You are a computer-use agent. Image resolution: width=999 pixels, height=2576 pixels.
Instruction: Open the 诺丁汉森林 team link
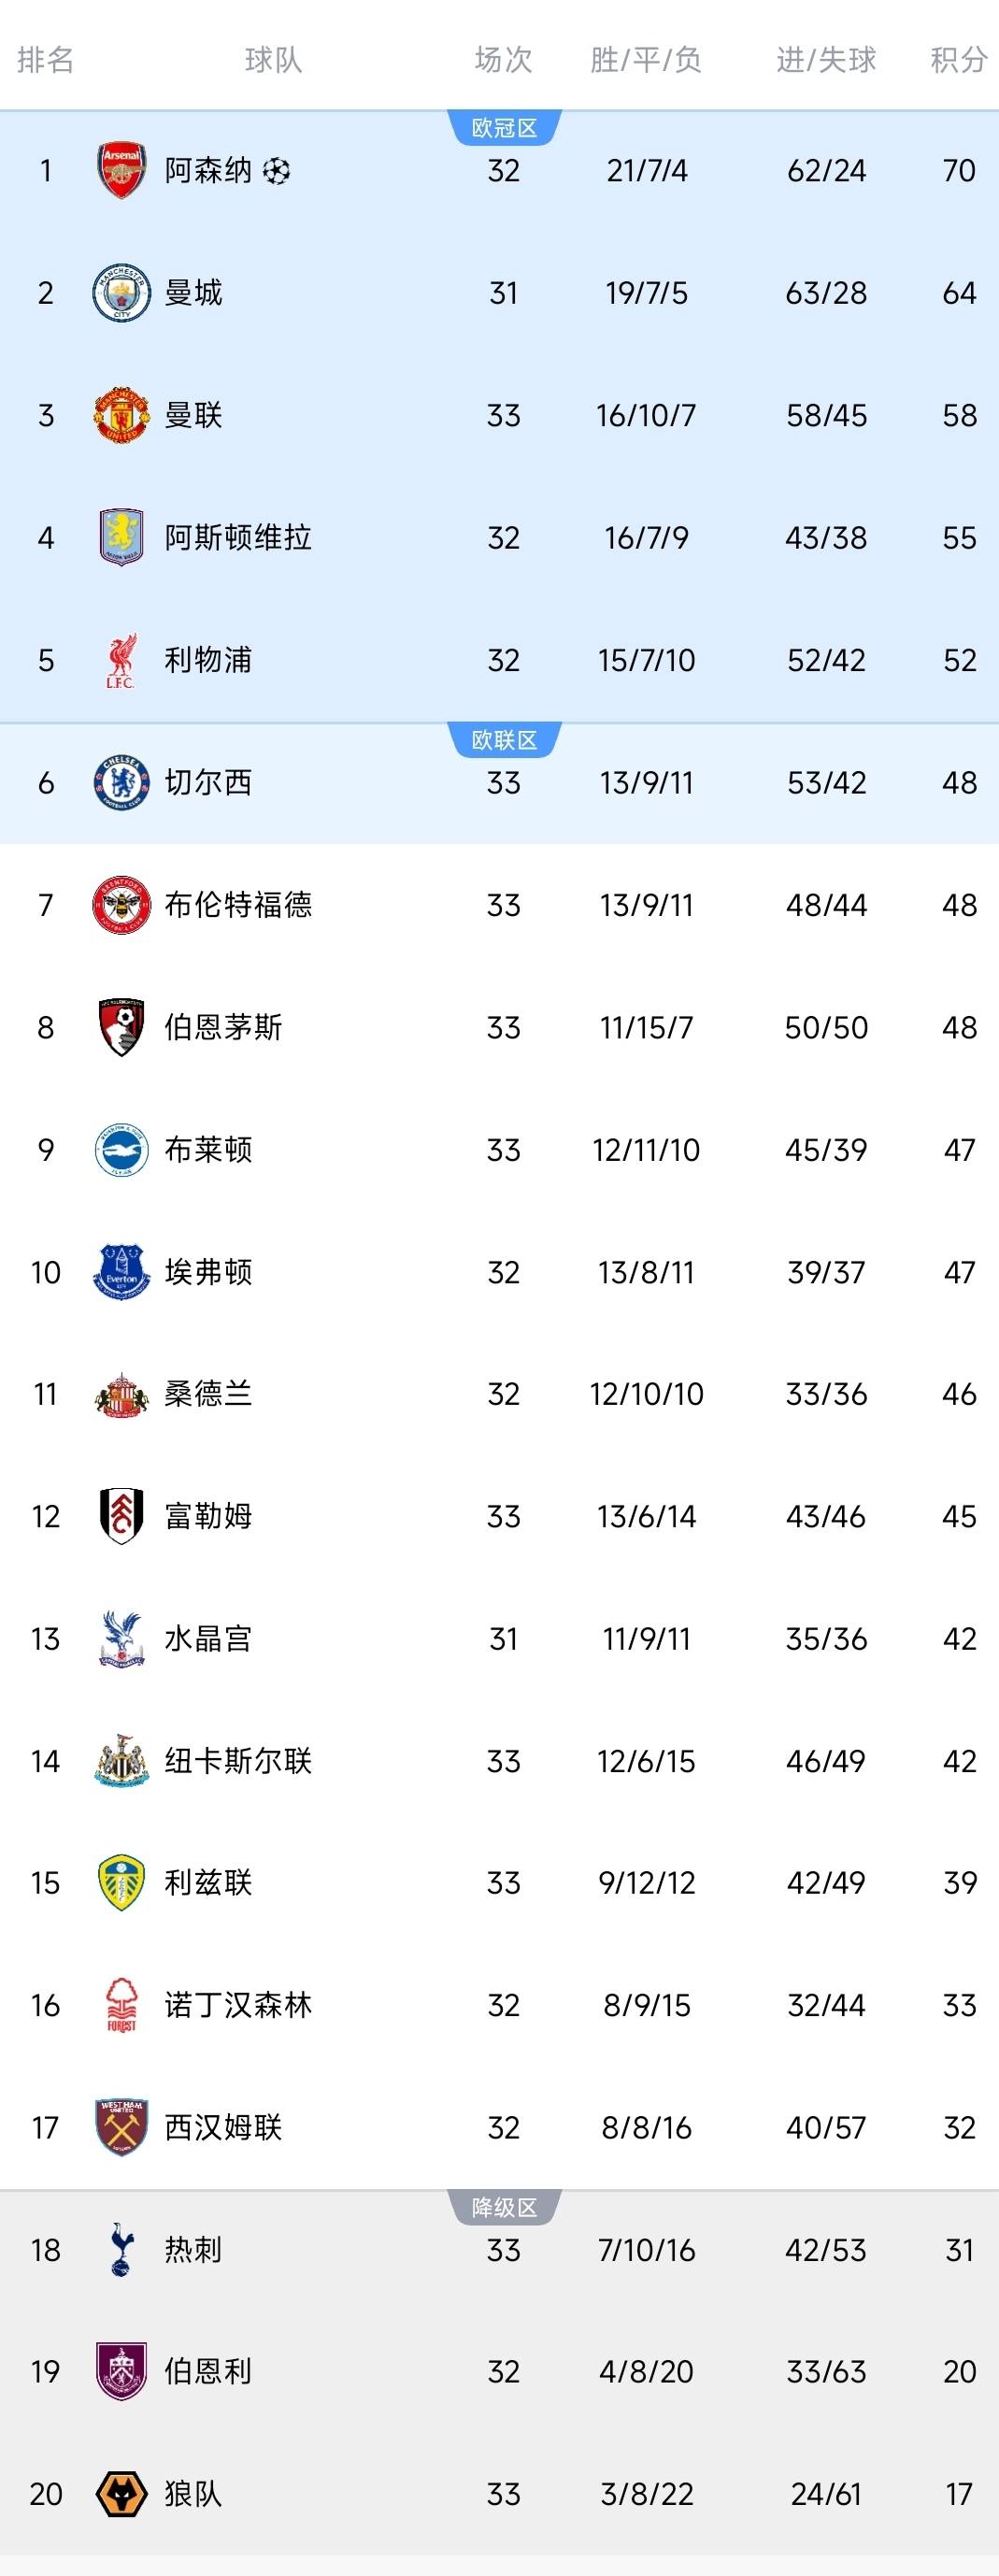238,2005
